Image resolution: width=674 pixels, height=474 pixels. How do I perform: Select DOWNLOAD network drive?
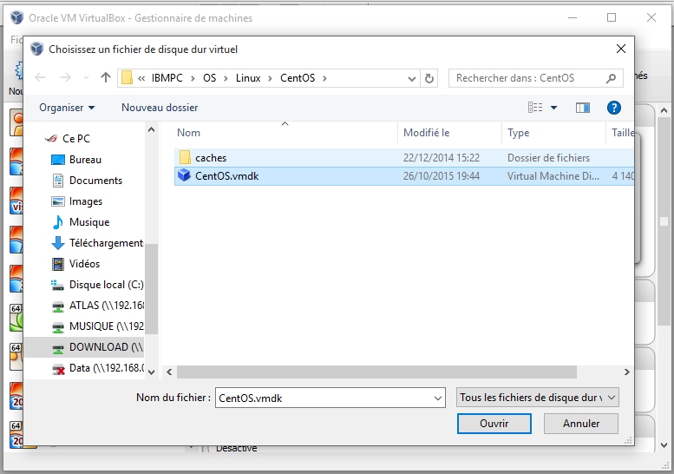[x=106, y=347]
